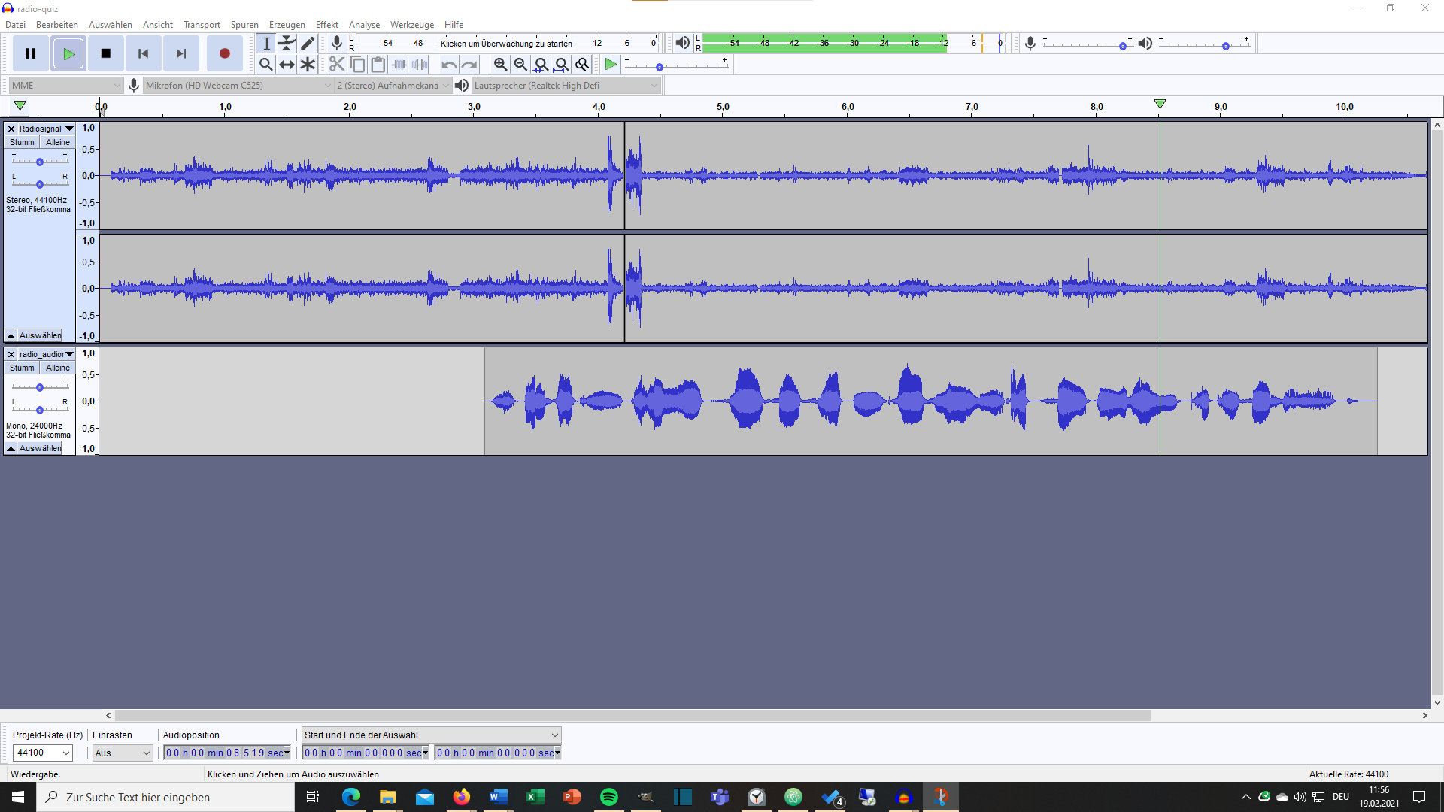This screenshot has width=1444, height=812.
Task: Click the Copy icon in edit toolbar
Action: (x=358, y=65)
